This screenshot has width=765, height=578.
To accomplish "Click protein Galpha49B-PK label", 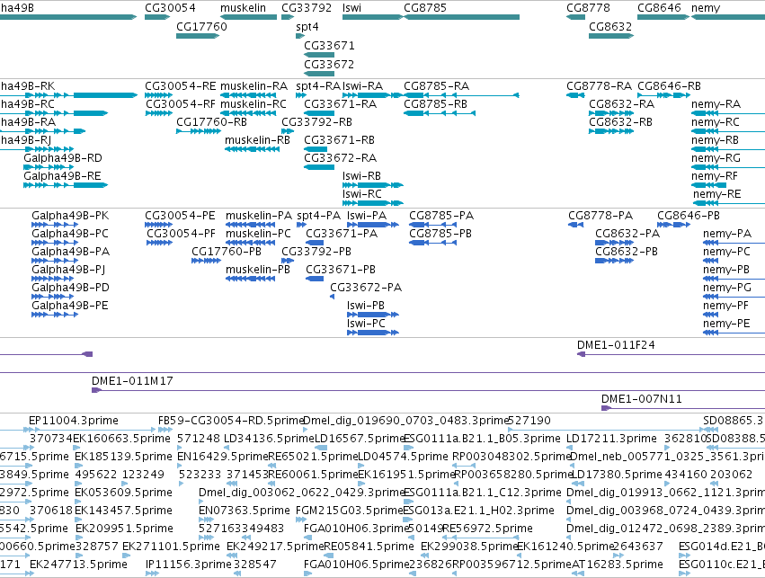I will (x=70, y=216).
